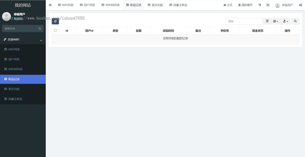Image resolution: width=305 pixels, height=157 pixels.
Task: Click the search magnifier button beside export
Action: [x=295, y=21]
